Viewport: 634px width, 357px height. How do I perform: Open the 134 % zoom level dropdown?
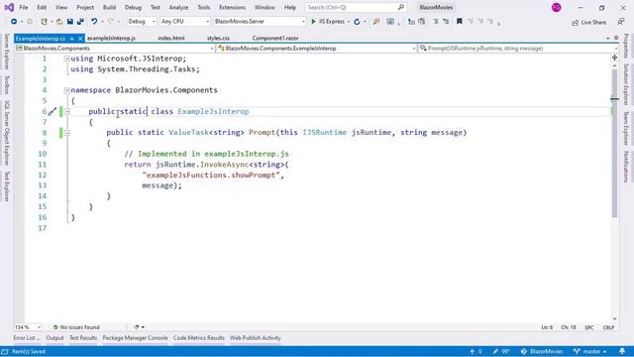click(28, 327)
